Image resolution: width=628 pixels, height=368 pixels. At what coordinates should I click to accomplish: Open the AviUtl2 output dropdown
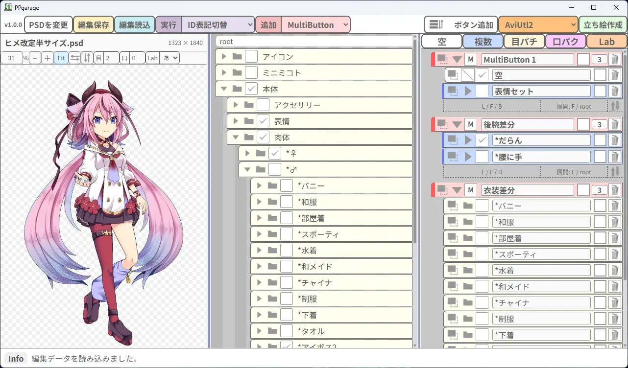coord(538,25)
